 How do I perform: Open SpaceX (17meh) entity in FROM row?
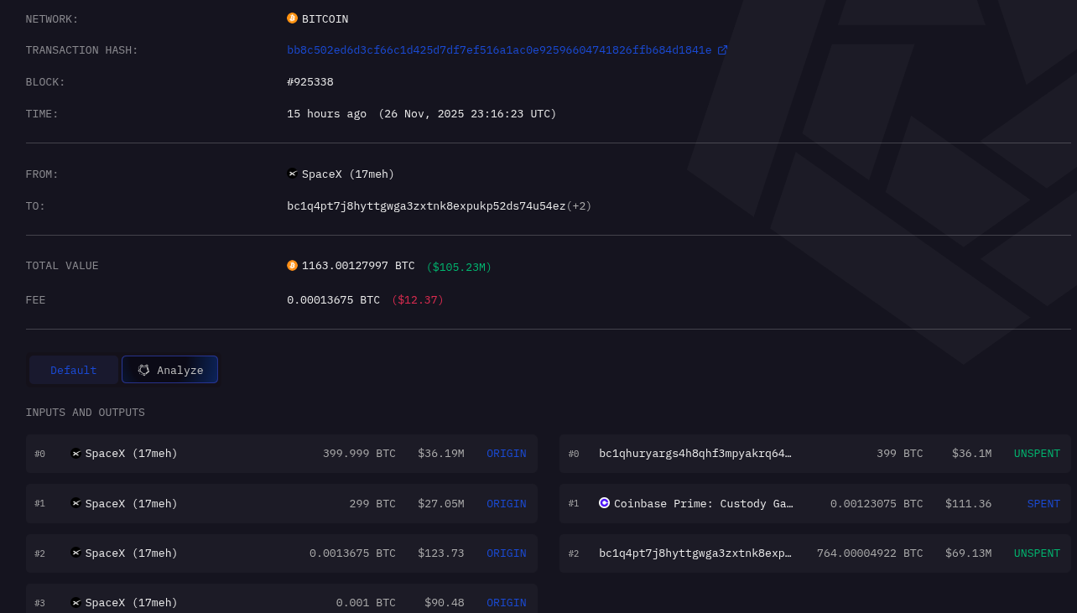pos(347,174)
